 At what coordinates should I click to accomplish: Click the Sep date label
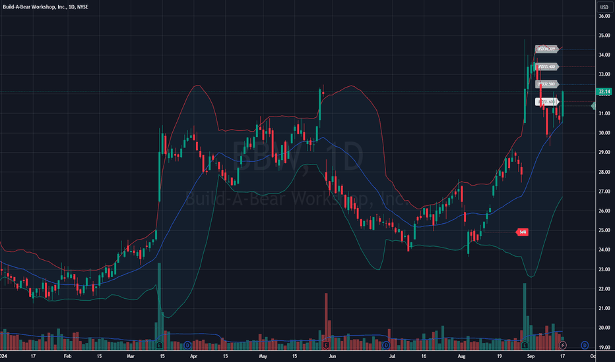[x=531, y=356]
